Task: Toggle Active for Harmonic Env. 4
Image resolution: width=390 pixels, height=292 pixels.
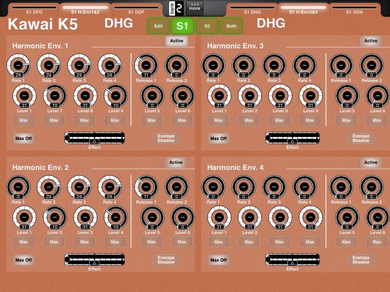Action: (371, 163)
